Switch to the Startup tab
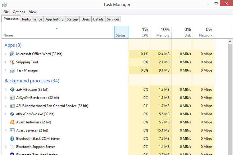Image resolution: width=233 pixels, height=155 pixels. click(x=72, y=19)
